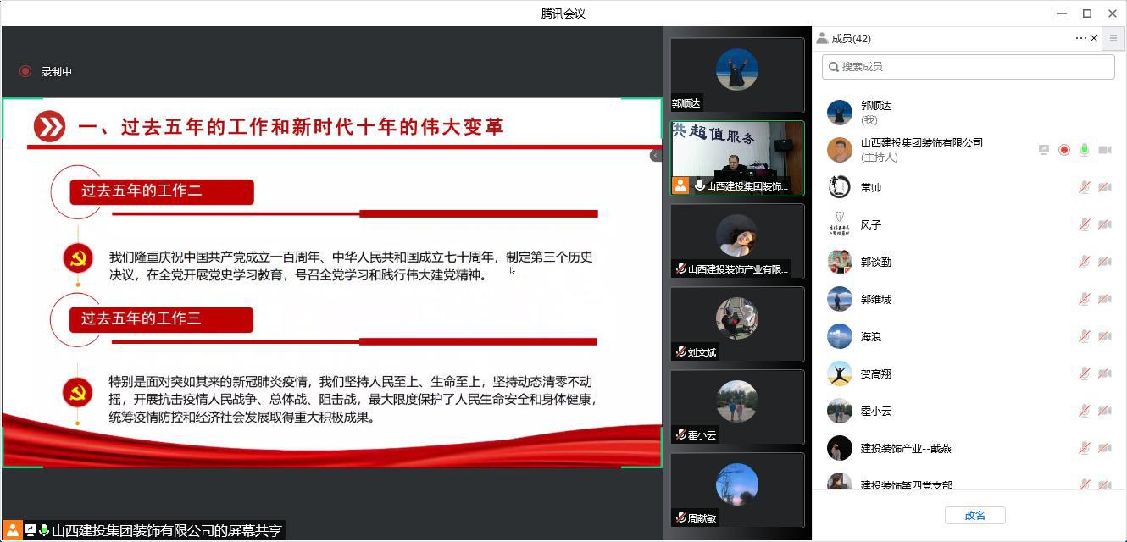Screen dimensions: 1127x542
Task: Click the 改名 rename button
Action: [x=974, y=515]
